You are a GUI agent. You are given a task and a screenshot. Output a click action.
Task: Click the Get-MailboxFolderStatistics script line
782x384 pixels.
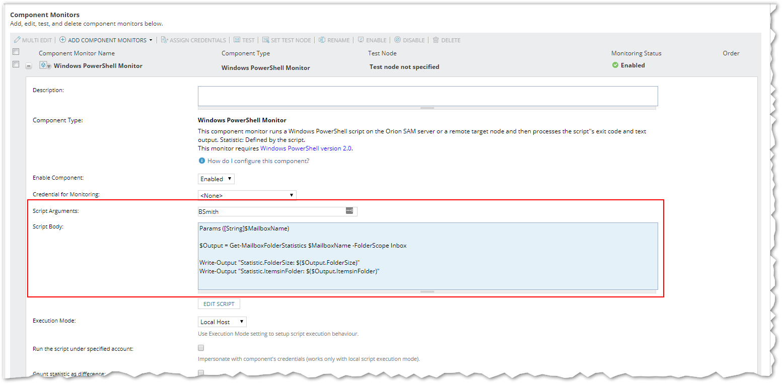[303, 246]
